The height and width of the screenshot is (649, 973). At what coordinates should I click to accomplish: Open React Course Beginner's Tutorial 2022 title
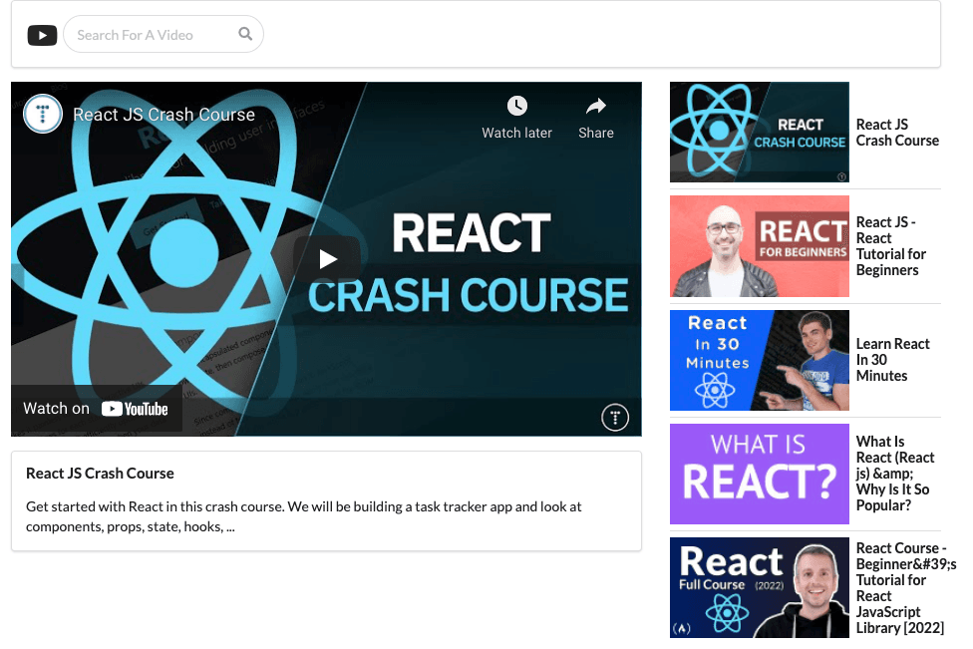(906, 587)
